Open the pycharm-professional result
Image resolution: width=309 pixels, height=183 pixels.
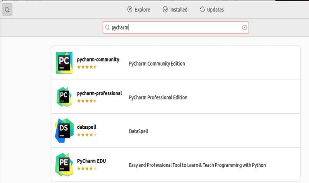point(99,93)
